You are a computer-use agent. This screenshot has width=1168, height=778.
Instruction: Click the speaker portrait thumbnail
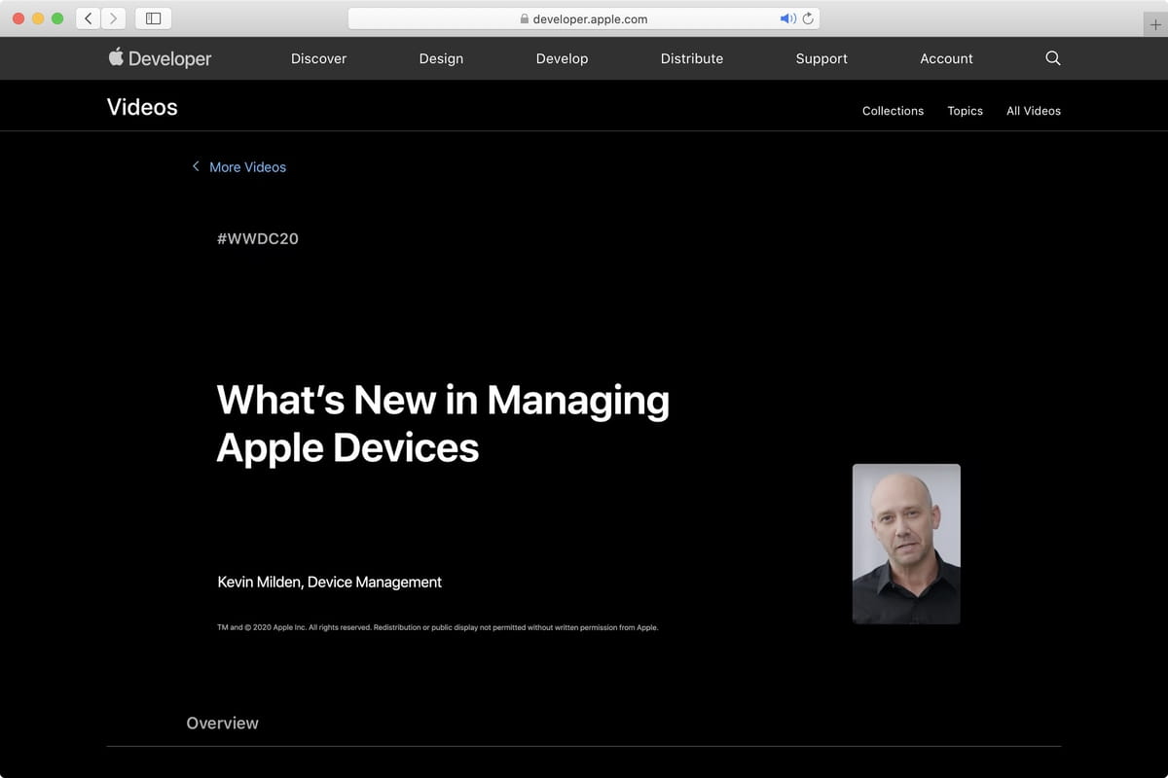[x=906, y=544]
